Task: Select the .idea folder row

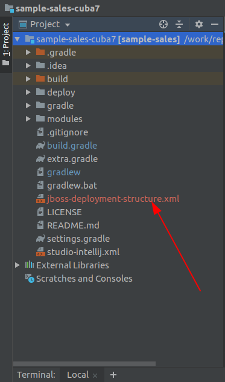Action: click(118, 65)
